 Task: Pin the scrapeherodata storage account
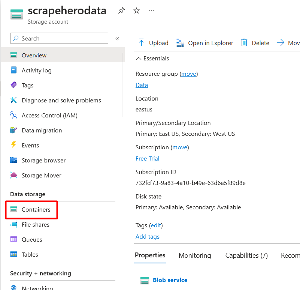point(121,11)
